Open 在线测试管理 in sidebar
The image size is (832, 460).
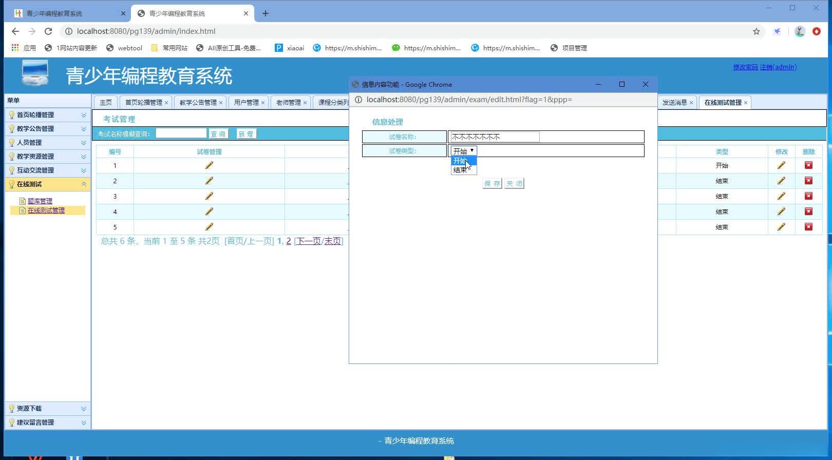click(46, 210)
